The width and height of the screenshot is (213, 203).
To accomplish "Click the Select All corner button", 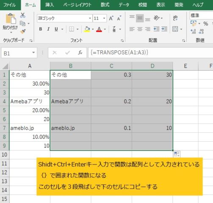I will (5, 66).
